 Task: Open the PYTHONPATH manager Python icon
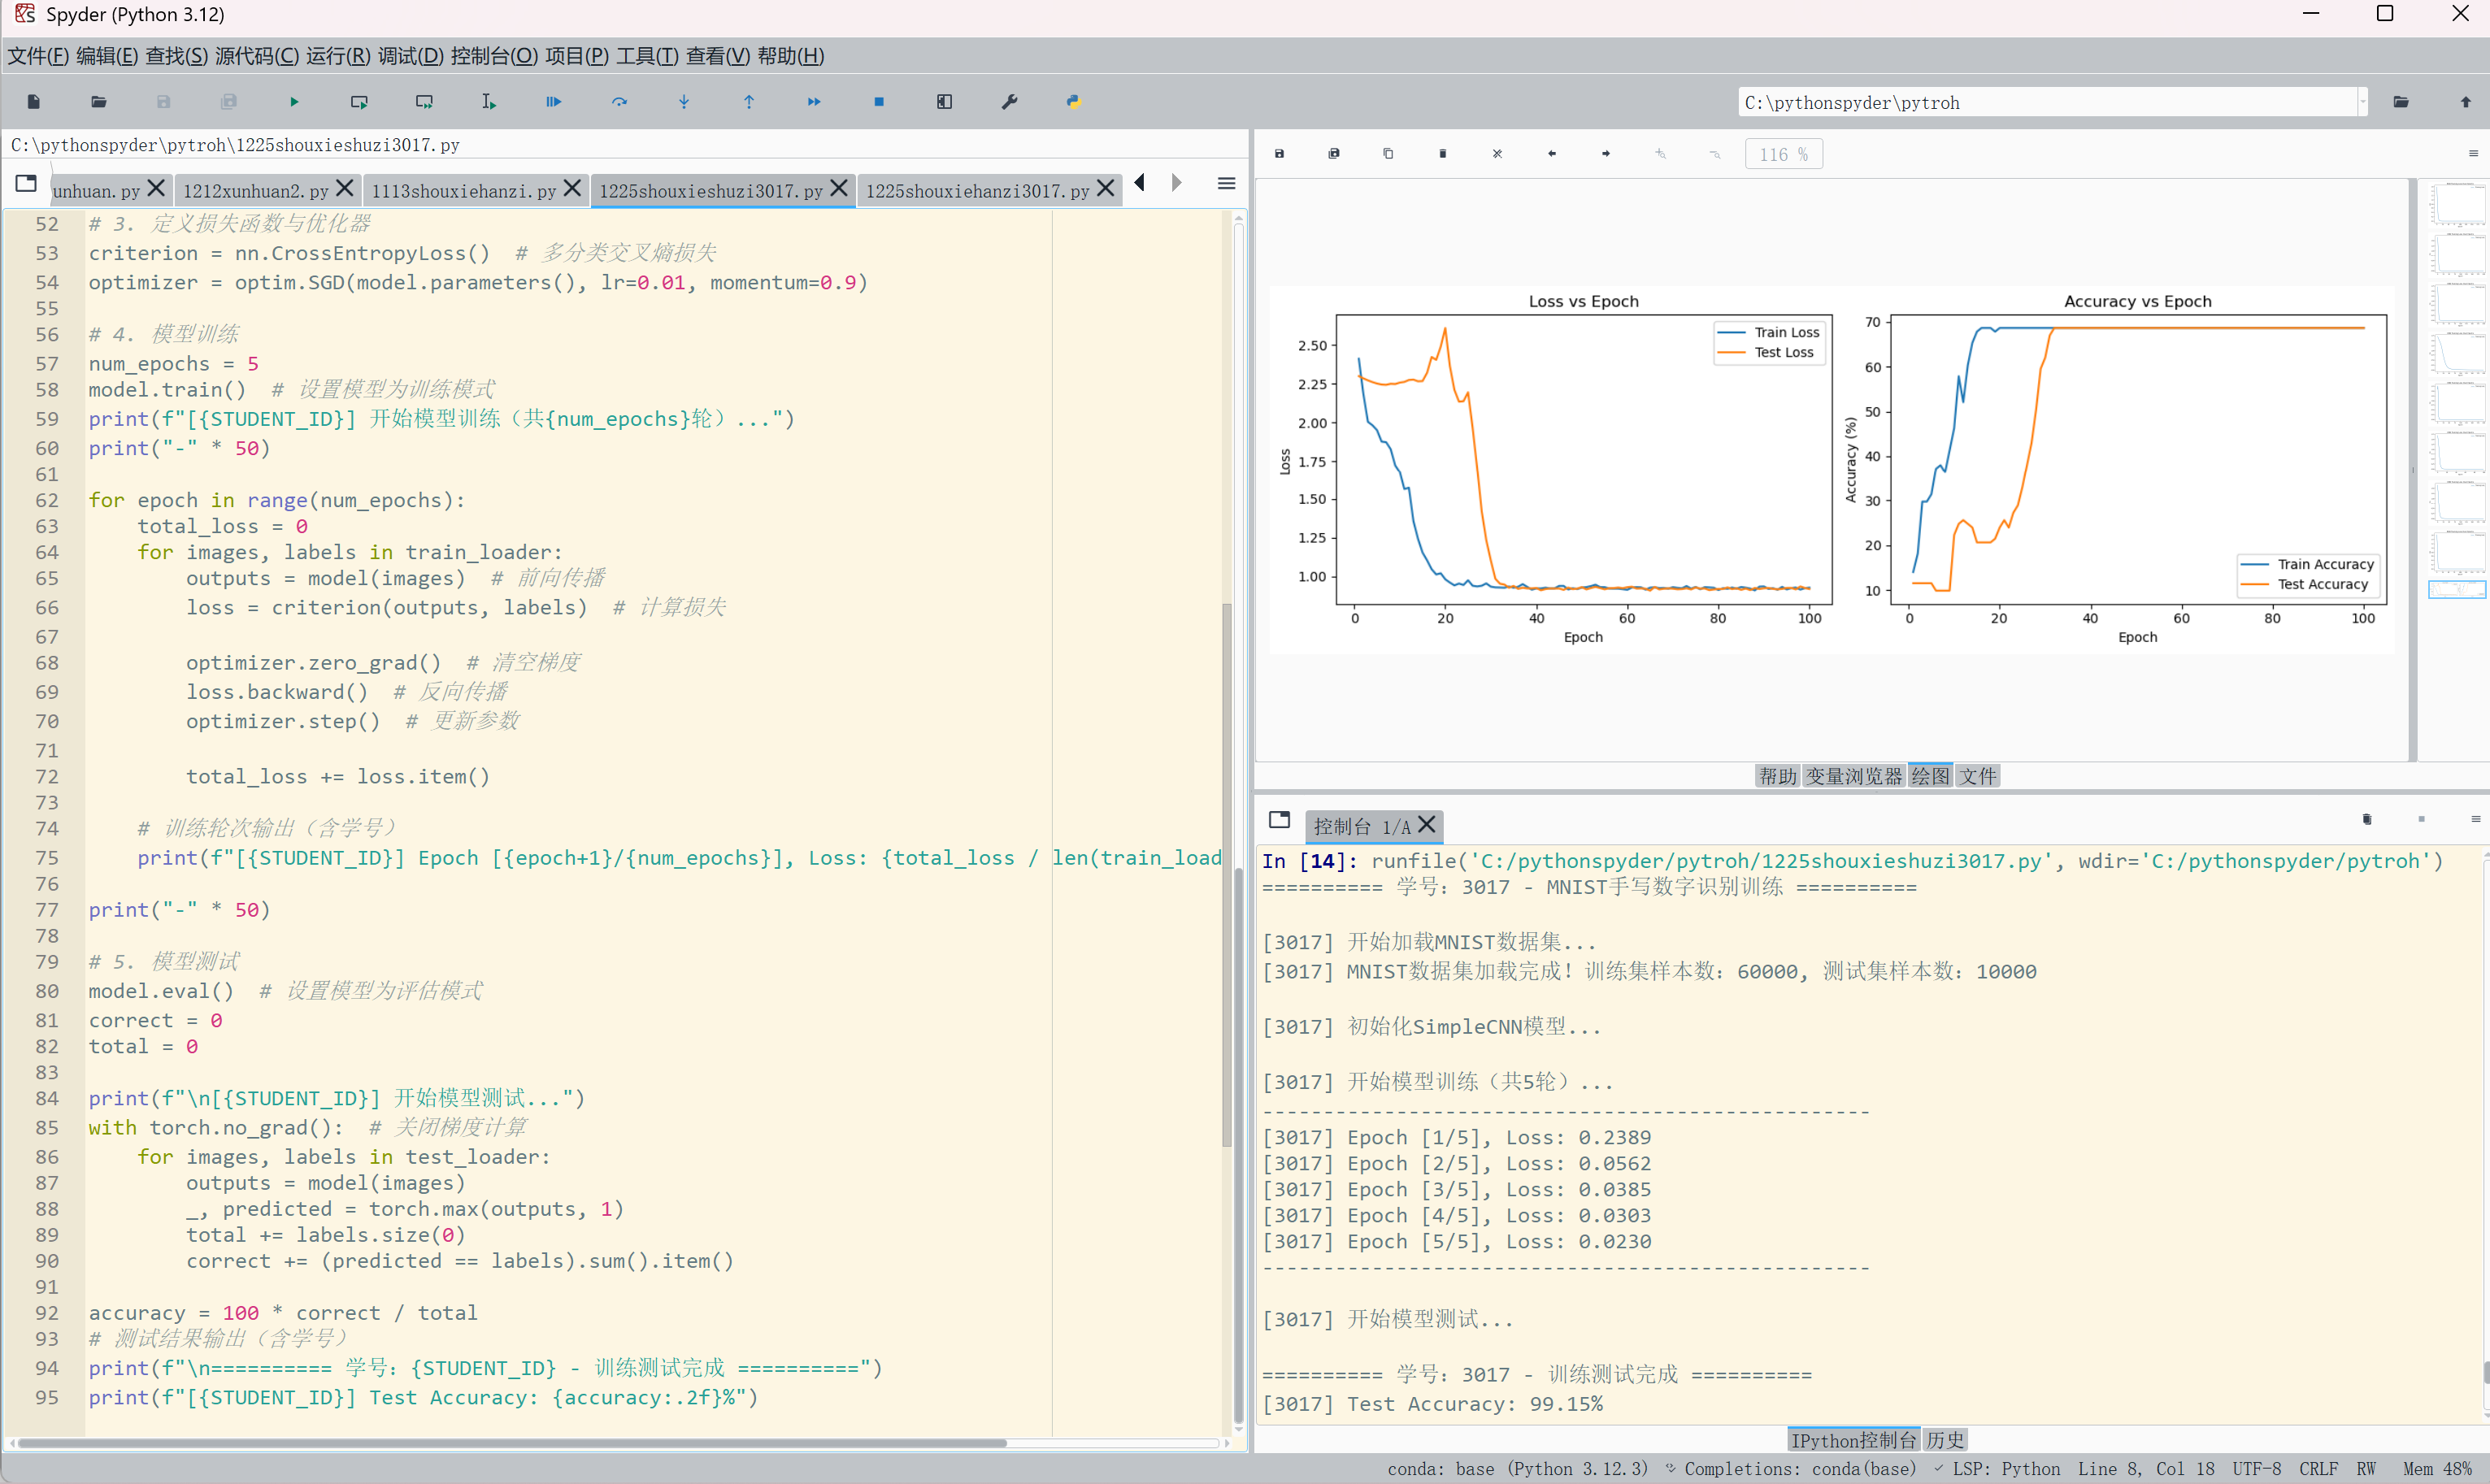(x=1073, y=102)
